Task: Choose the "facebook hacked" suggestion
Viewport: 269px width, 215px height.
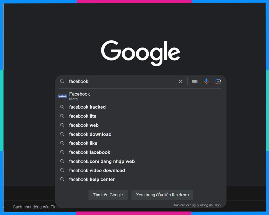Action: [141, 107]
